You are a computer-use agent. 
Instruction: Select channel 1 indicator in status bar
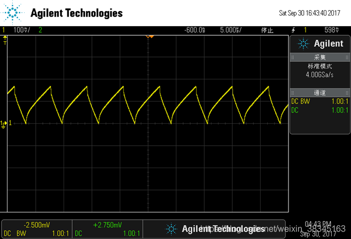pos(4,30)
